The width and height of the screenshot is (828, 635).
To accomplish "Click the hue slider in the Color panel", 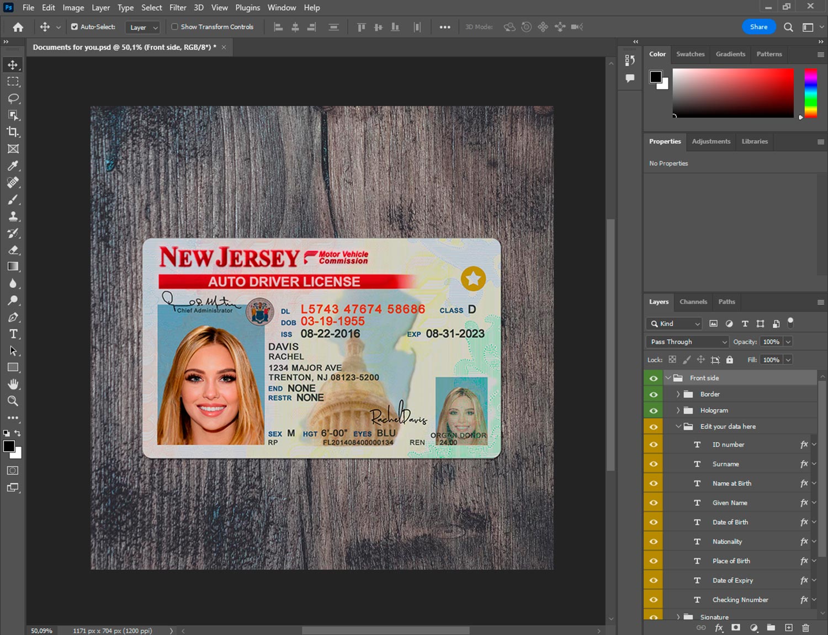I will click(x=810, y=93).
